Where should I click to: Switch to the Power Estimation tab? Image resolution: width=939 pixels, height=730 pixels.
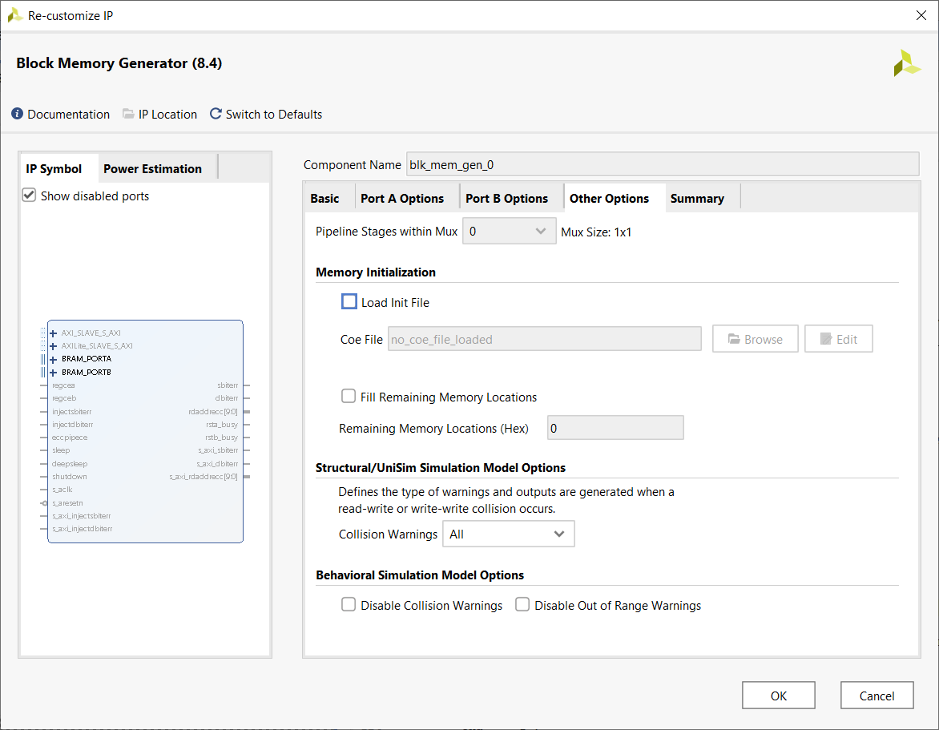point(153,169)
